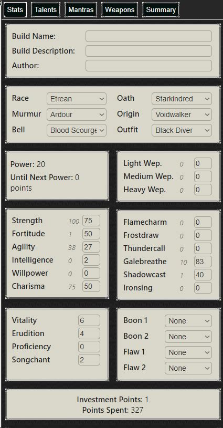Image resolution: width=223 pixels, height=428 pixels.
Task: Open the Outfit dropdown showing Black Diver
Action: pyautogui.click(x=182, y=130)
